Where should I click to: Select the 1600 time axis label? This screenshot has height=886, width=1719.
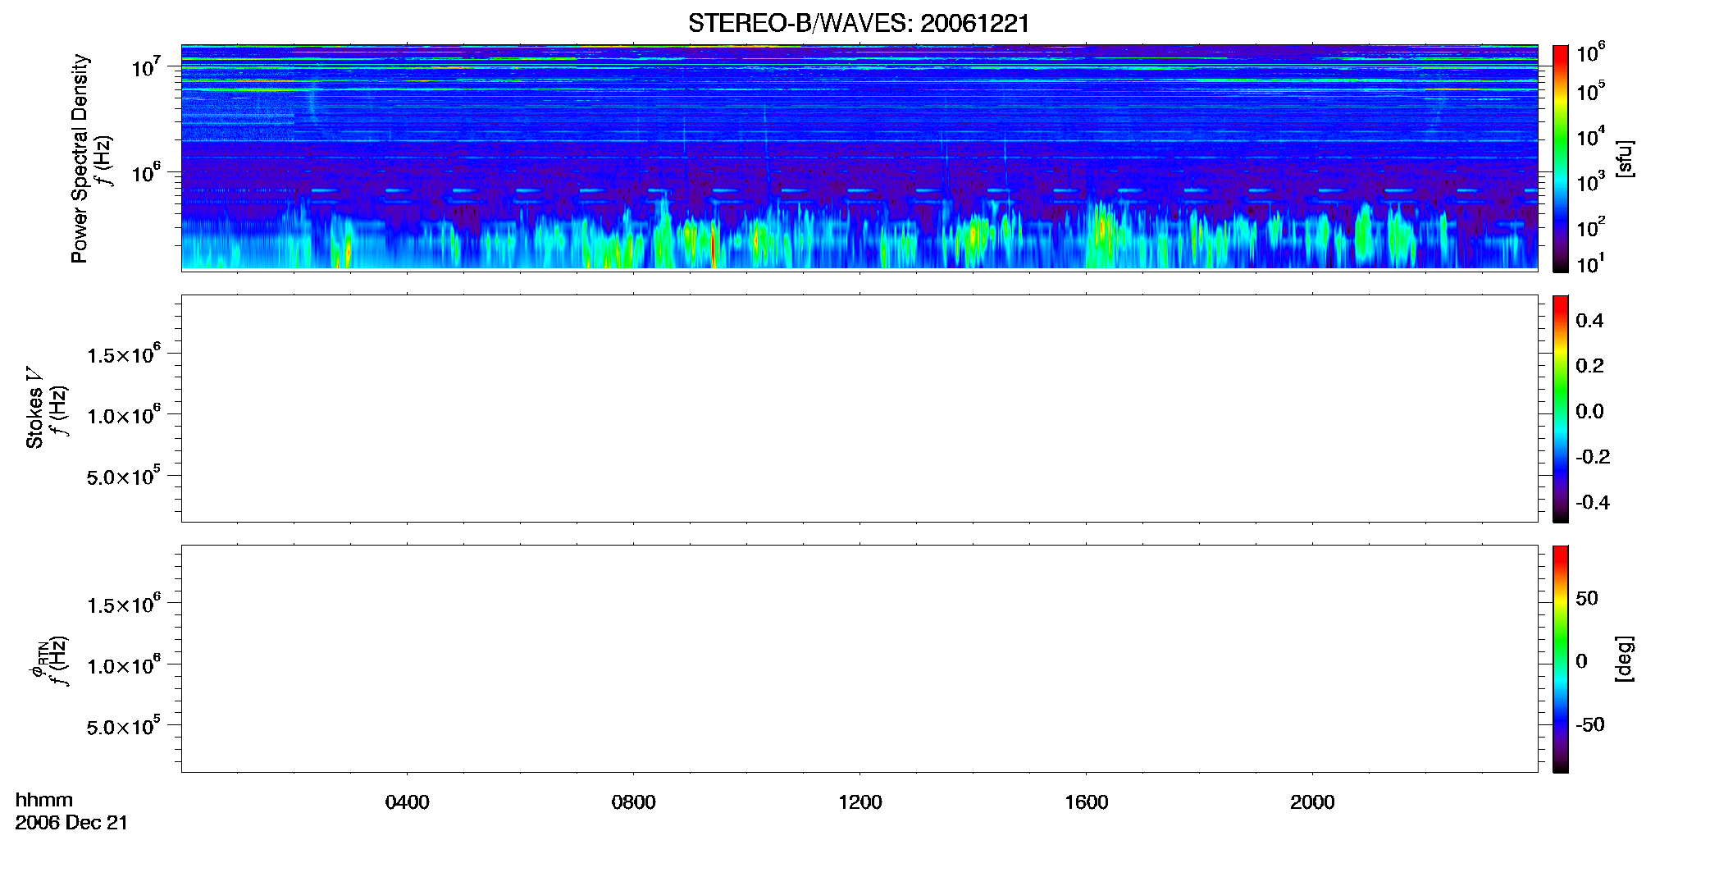click(1086, 802)
